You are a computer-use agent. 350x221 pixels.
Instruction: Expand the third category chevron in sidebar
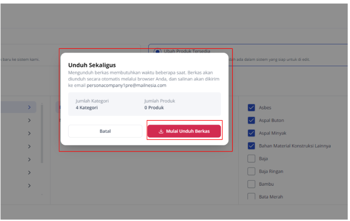coord(29,134)
